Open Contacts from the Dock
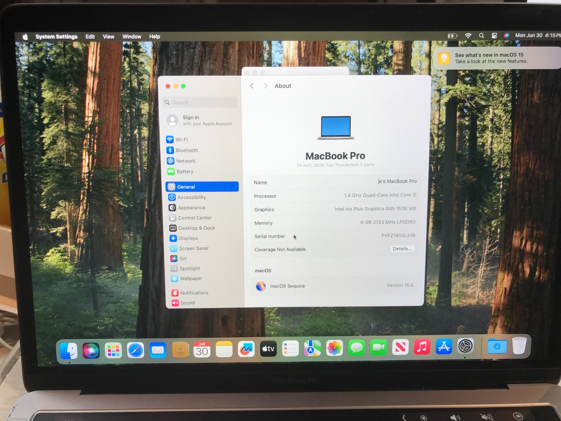The image size is (561, 421). click(x=180, y=350)
